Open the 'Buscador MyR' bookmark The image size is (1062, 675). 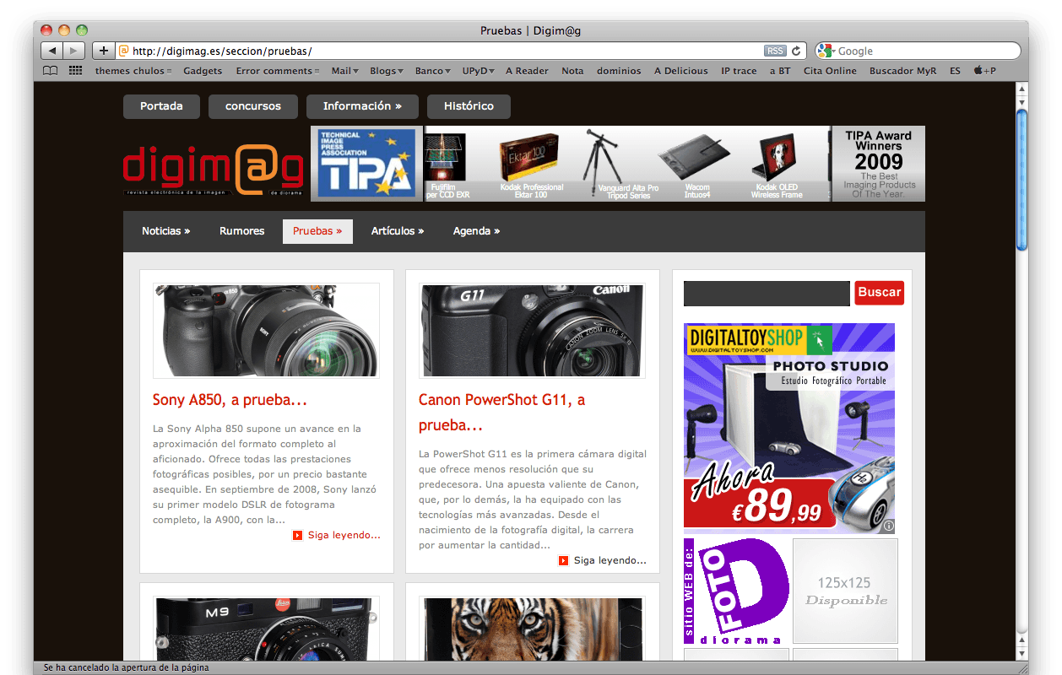902,71
